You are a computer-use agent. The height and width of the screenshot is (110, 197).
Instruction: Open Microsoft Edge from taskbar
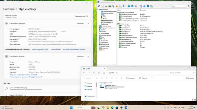click(112, 108)
